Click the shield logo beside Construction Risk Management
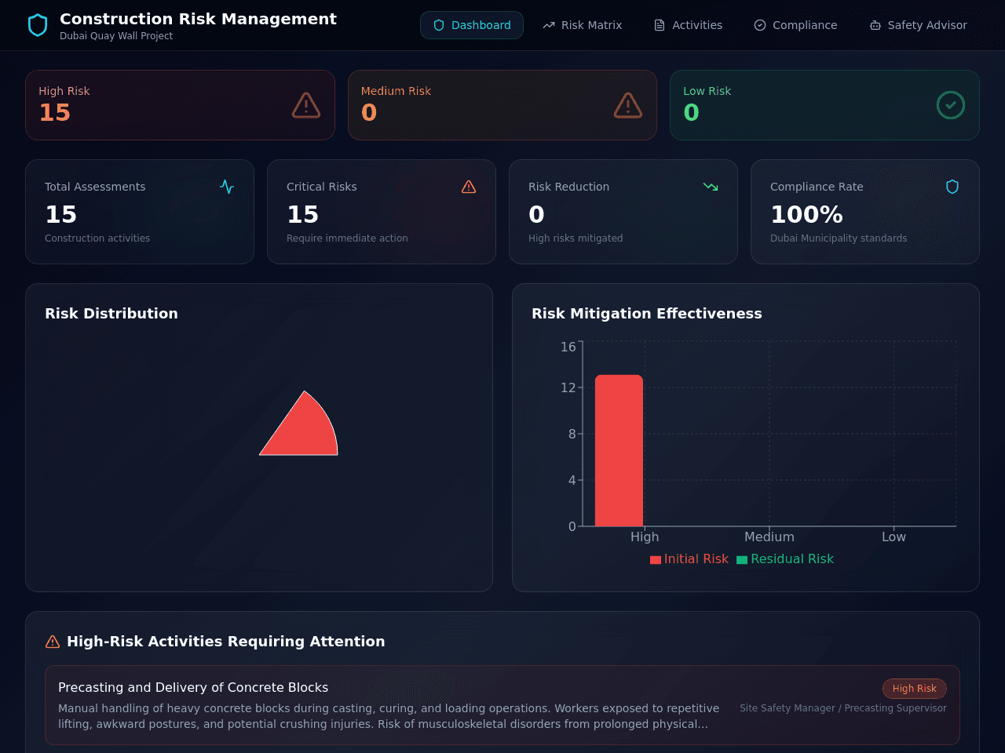1005x753 pixels. coord(38,25)
